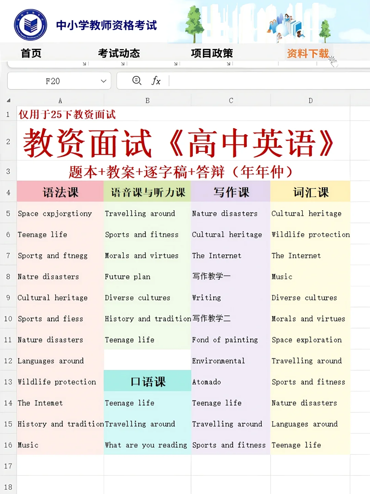This screenshot has width=370, height=494.
Task: Select column A header
Action: click(60, 100)
